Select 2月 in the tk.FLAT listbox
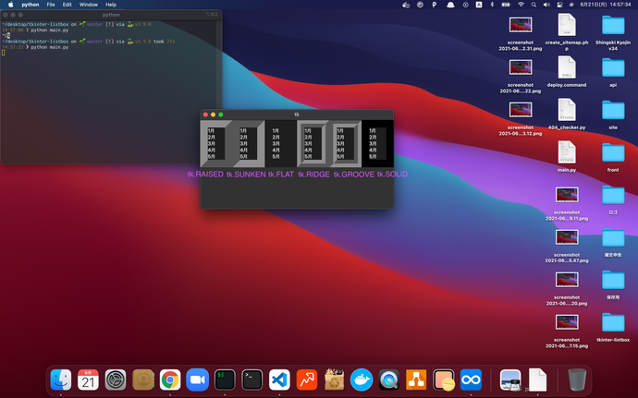 (280, 138)
